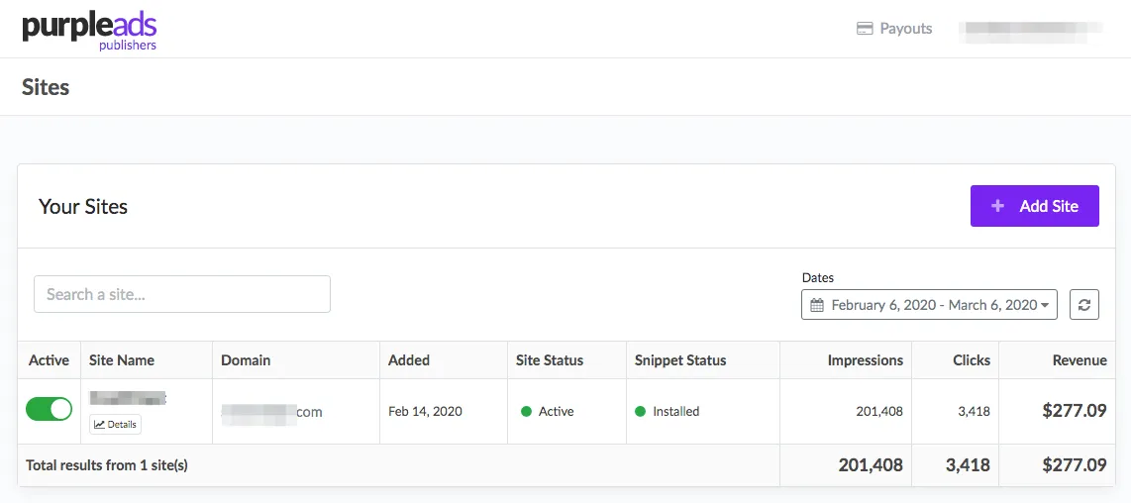Click the Add Site button

1034,206
